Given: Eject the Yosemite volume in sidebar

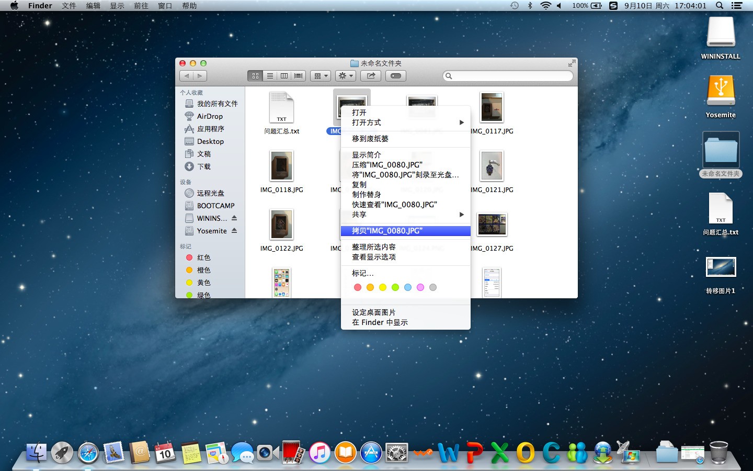Looking at the screenshot, I should tap(234, 231).
